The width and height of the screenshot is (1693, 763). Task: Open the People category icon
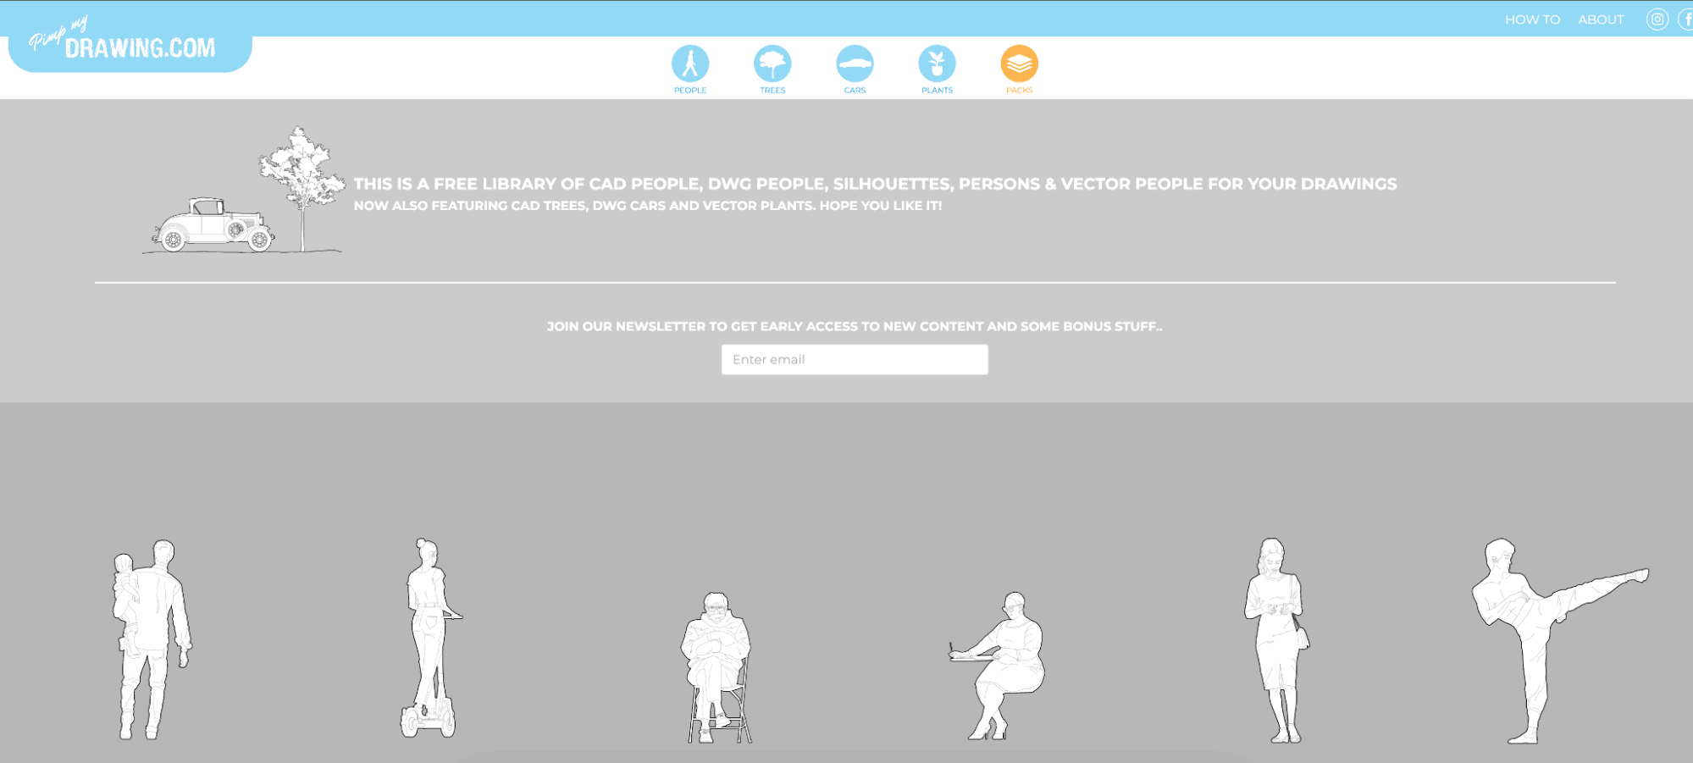690,64
